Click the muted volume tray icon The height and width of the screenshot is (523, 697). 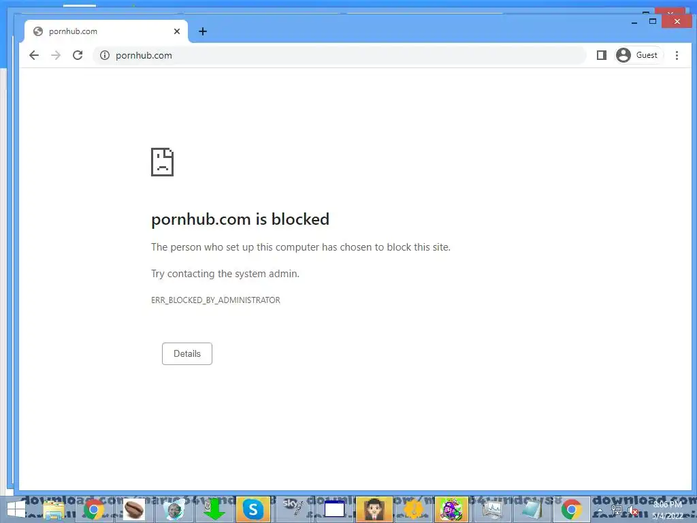(x=633, y=512)
